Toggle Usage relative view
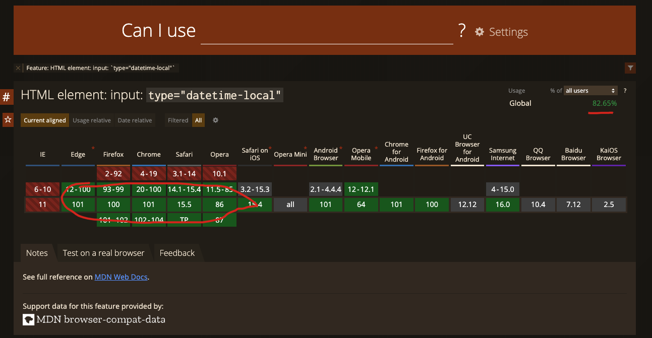The width and height of the screenshot is (652, 338). point(91,120)
